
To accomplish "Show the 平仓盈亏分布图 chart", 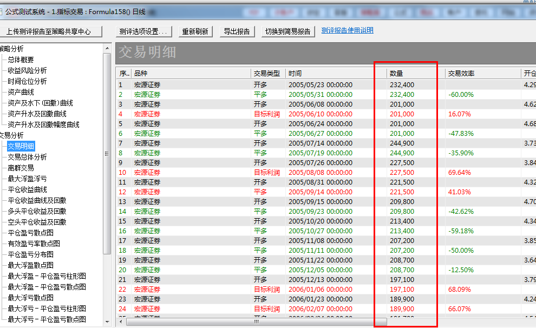I will click(30, 254).
